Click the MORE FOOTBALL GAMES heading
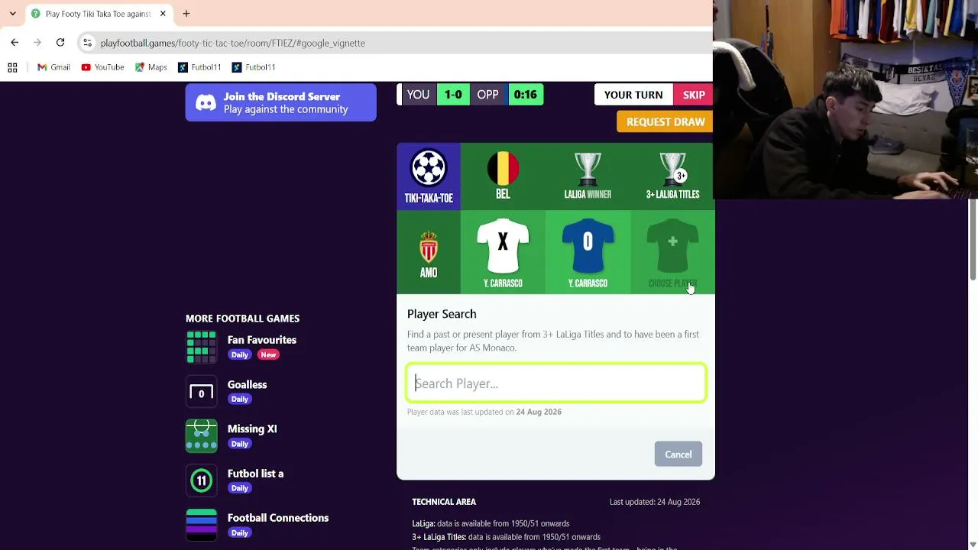 tap(242, 319)
